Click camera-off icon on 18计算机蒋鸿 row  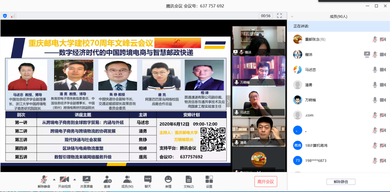click(383, 145)
